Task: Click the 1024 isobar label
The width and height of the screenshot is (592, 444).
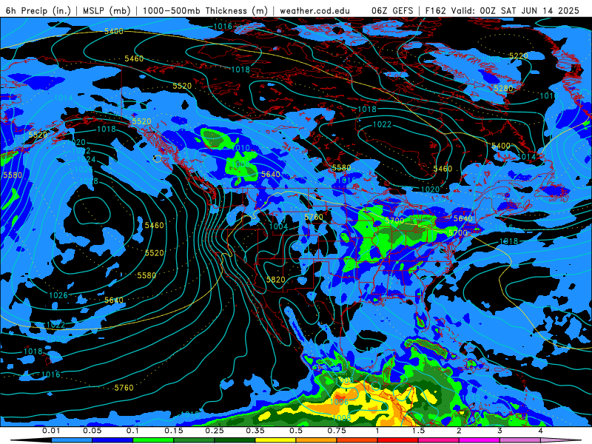Action: click(x=86, y=159)
